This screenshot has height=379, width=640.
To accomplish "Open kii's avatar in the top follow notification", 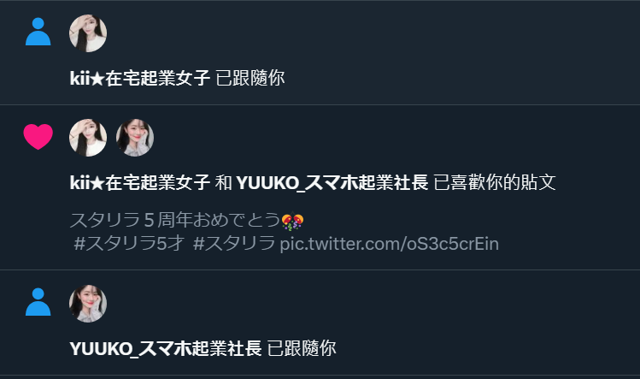I will pyautogui.click(x=88, y=33).
